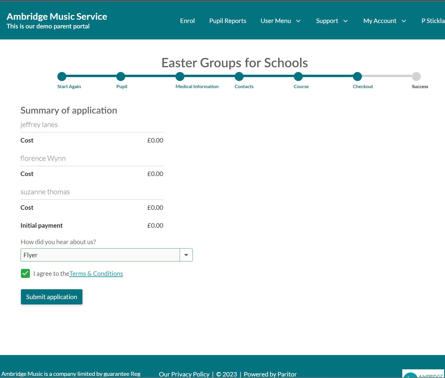Click the Ambridge Music Service title
445x378 pixels.
57,16
